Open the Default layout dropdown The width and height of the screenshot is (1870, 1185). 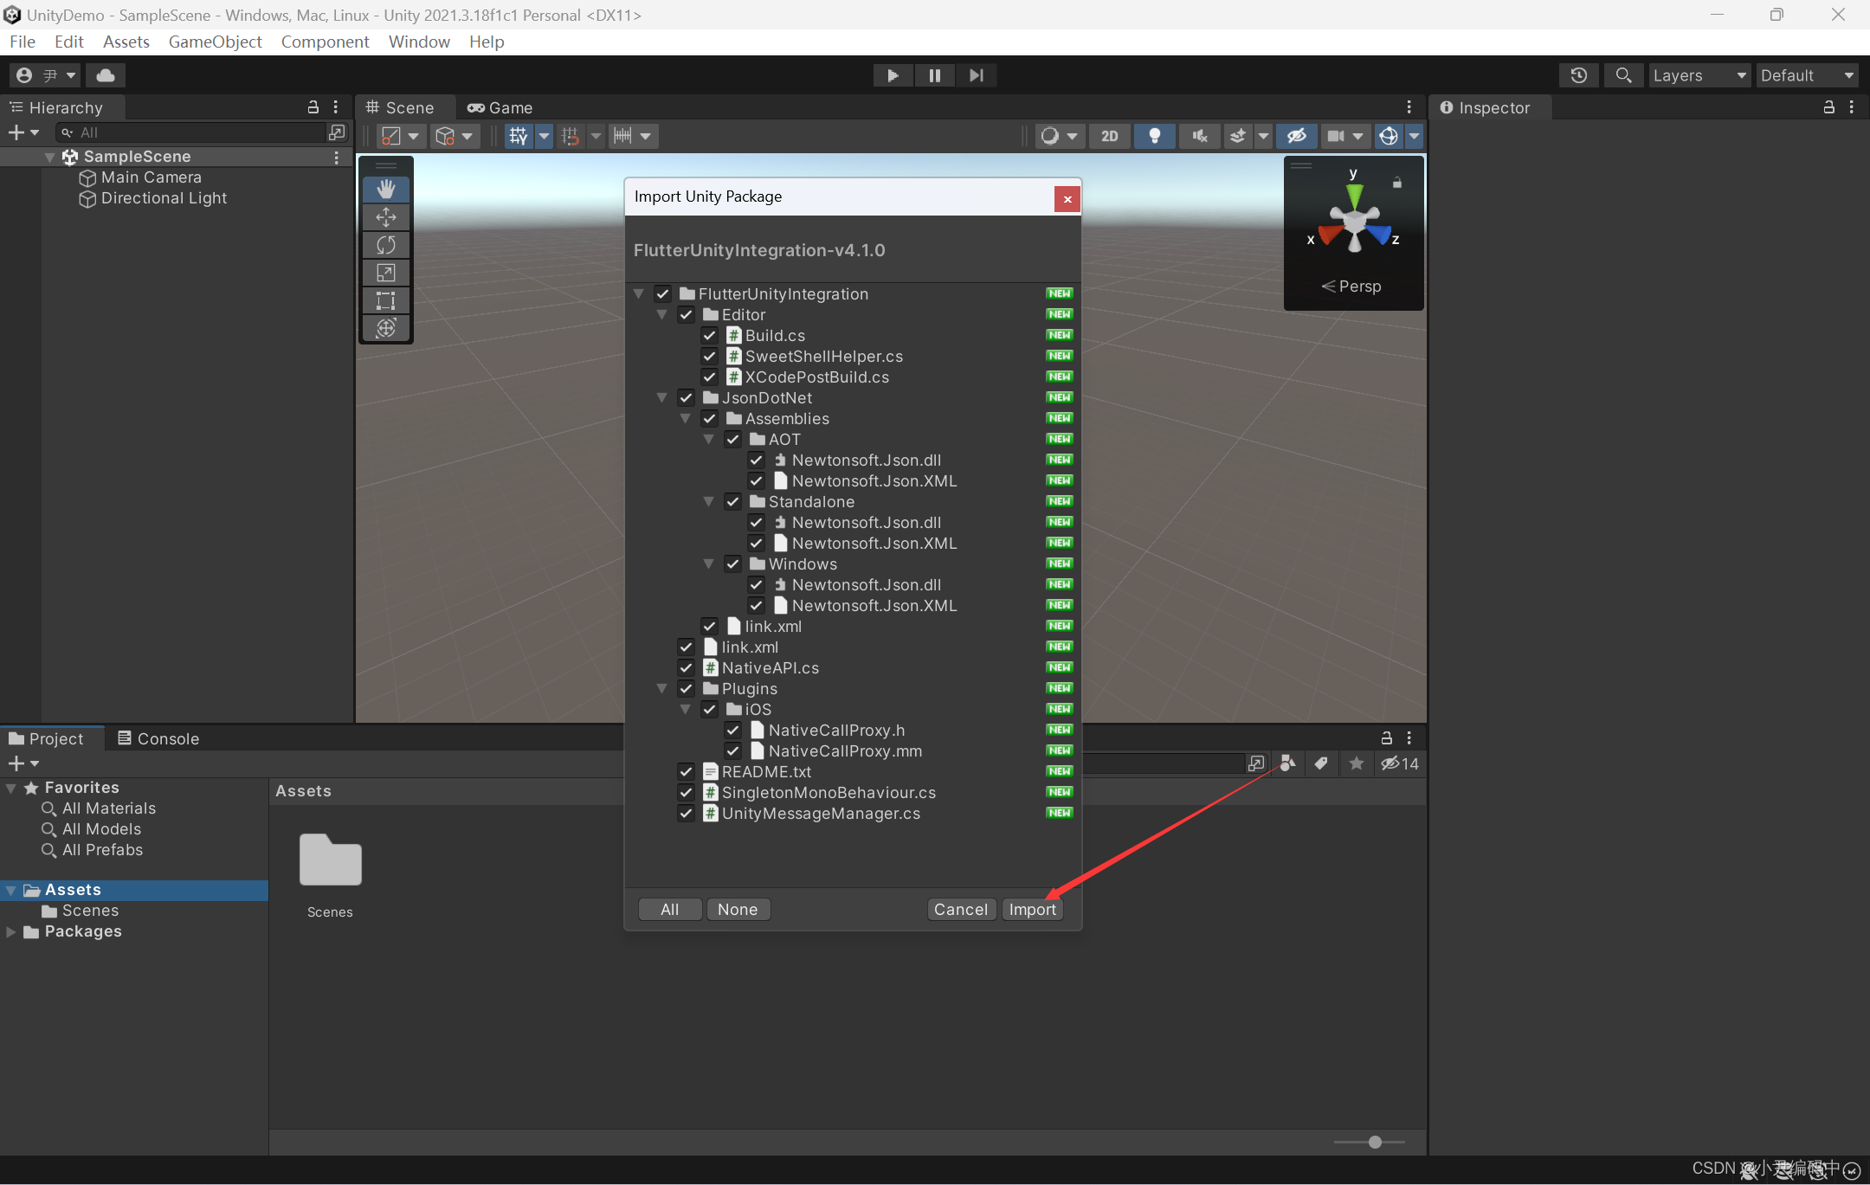click(x=1808, y=75)
